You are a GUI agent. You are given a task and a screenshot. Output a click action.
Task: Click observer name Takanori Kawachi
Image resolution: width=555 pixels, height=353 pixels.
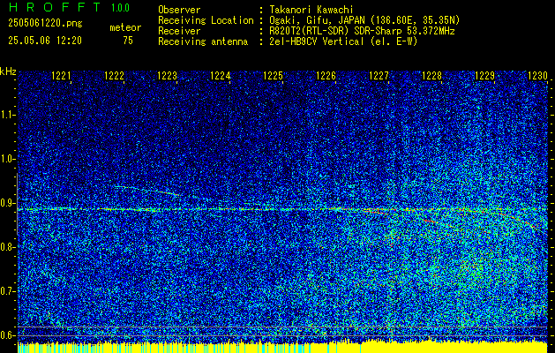311,10
